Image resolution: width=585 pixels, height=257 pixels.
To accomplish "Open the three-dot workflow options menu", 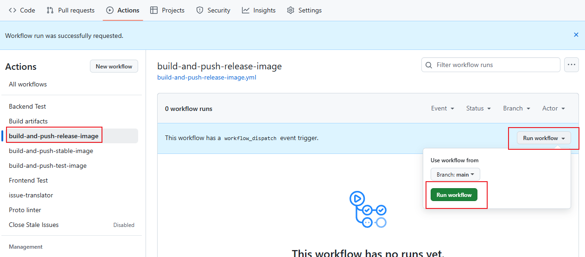I will pyautogui.click(x=571, y=65).
